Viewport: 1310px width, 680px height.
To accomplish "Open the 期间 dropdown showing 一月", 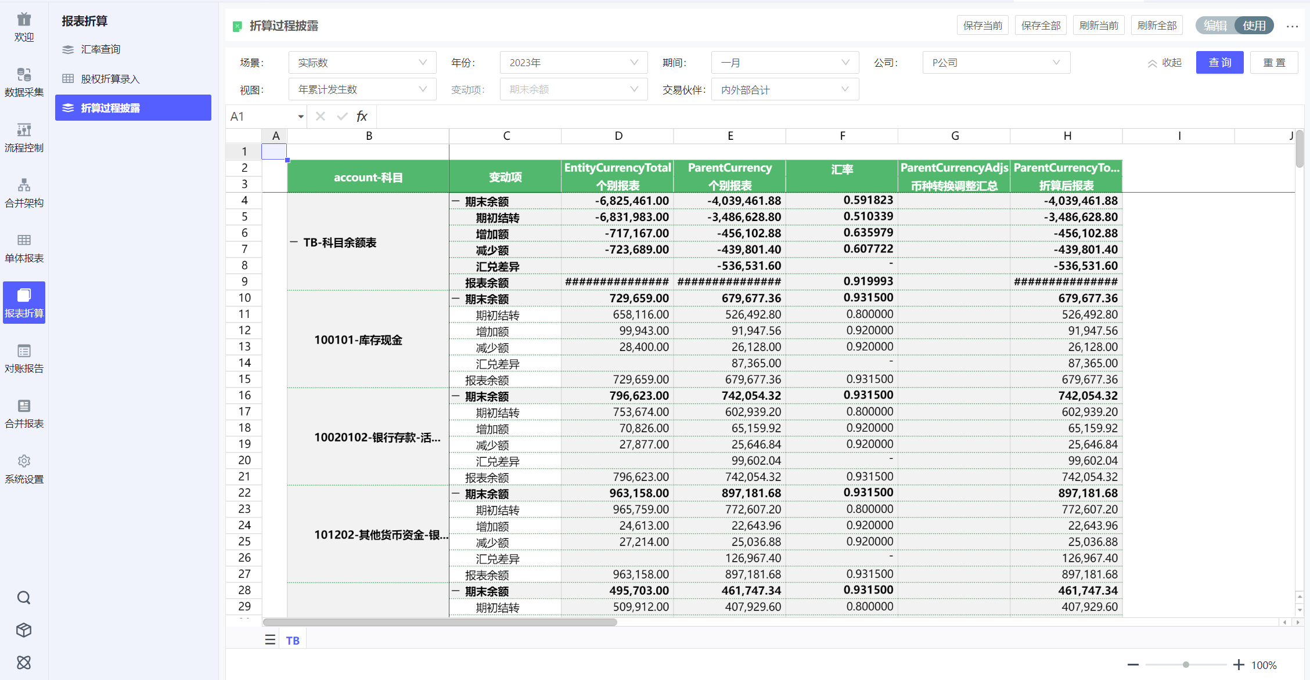I will pos(784,63).
